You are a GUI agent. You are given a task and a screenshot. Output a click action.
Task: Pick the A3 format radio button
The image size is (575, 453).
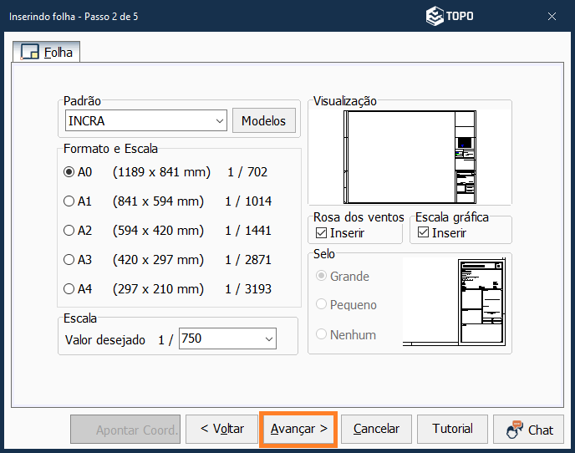(x=69, y=260)
